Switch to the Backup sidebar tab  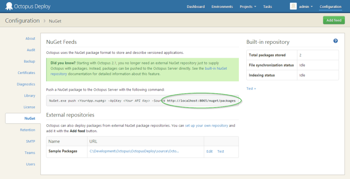coord(29,61)
